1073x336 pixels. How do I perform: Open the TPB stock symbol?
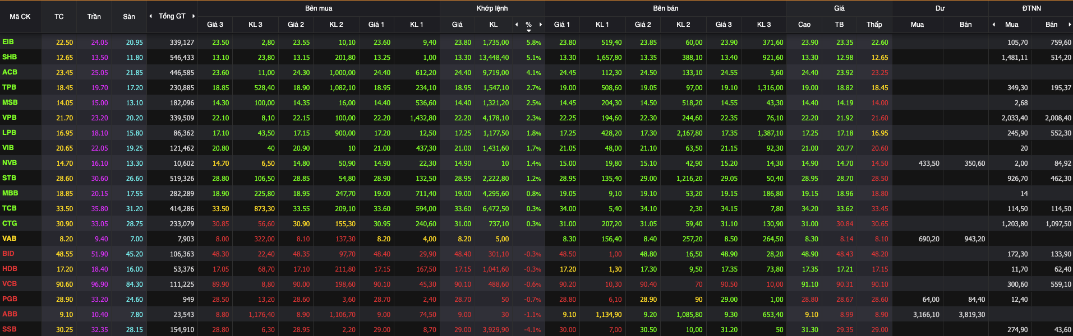(x=9, y=87)
